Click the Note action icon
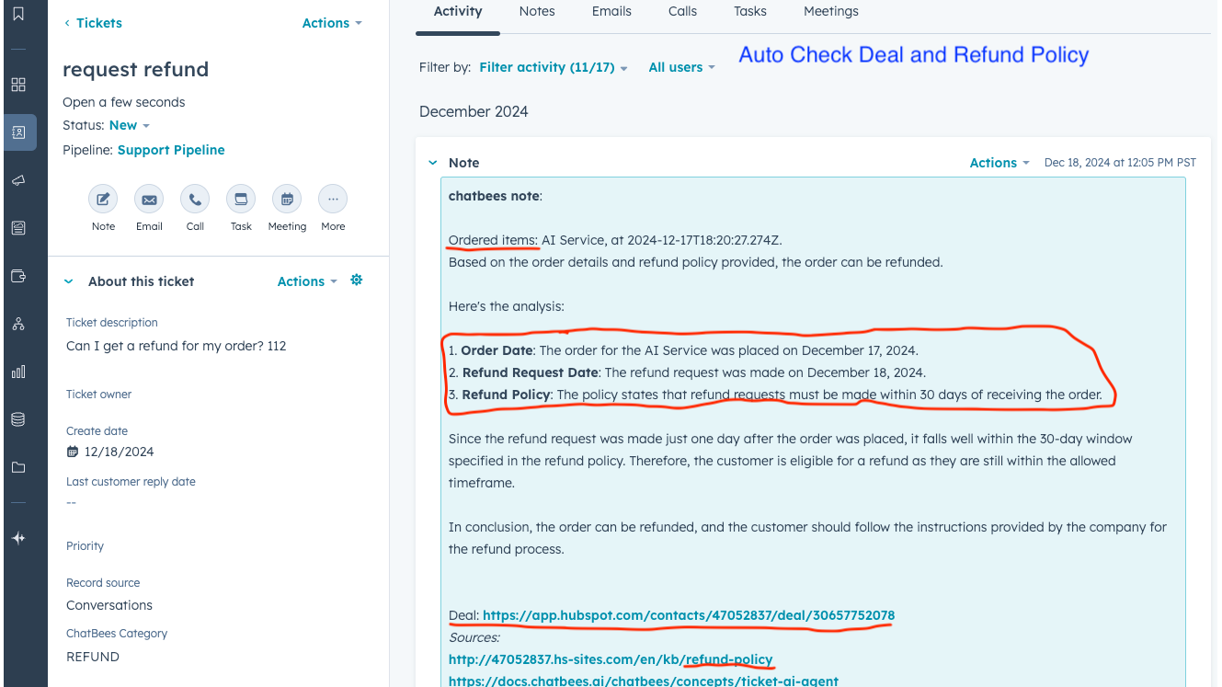Viewport: 1222px width, 687px height. coord(103,200)
